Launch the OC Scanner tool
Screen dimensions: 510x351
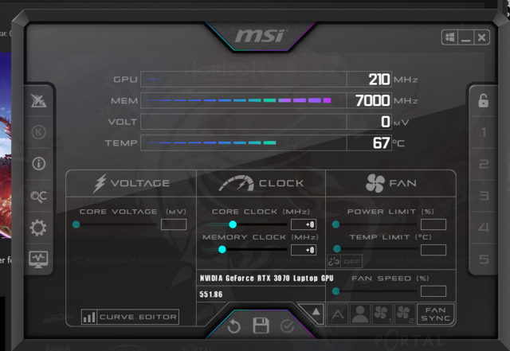click(37, 197)
